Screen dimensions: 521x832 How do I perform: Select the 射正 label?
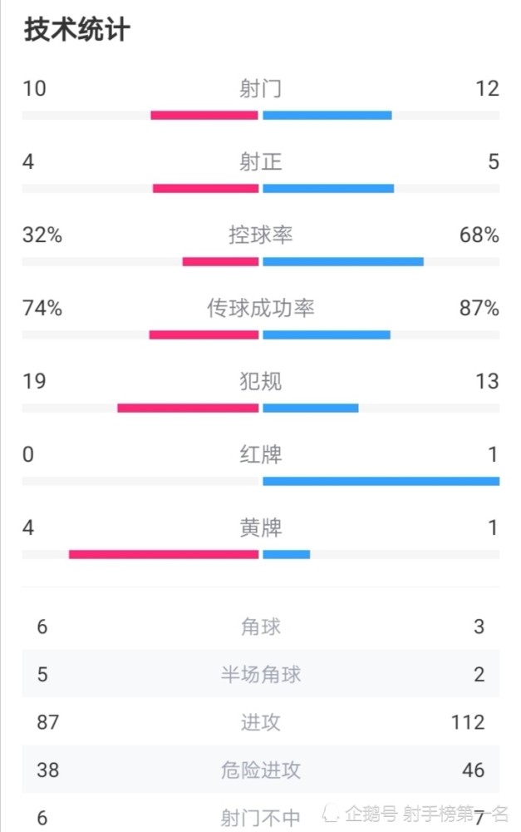[260, 161]
